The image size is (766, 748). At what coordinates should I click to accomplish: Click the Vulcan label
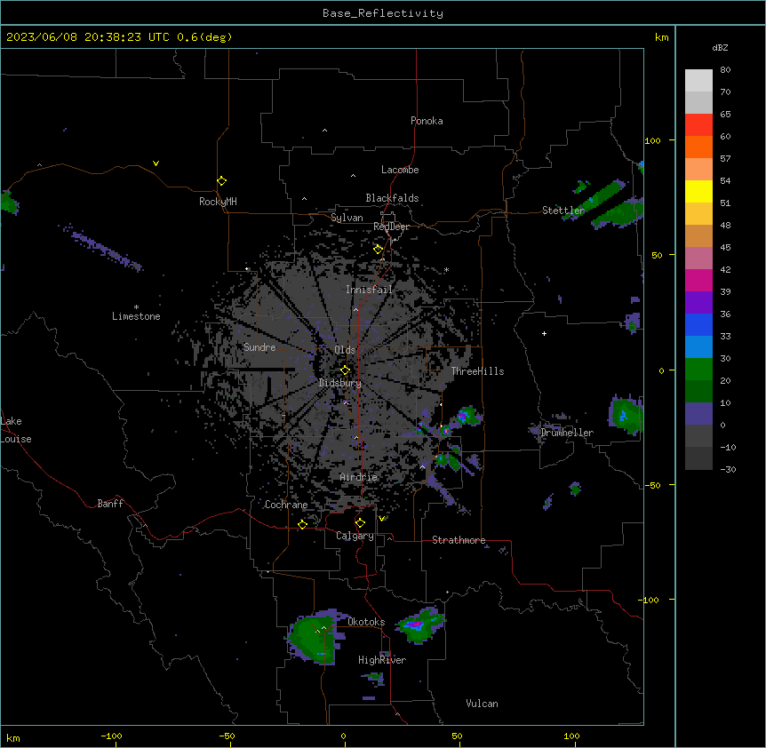[x=483, y=704]
